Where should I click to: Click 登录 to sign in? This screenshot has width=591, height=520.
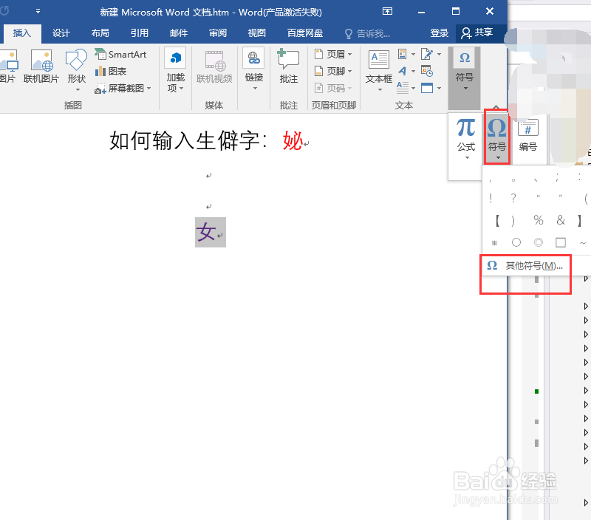click(x=440, y=33)
